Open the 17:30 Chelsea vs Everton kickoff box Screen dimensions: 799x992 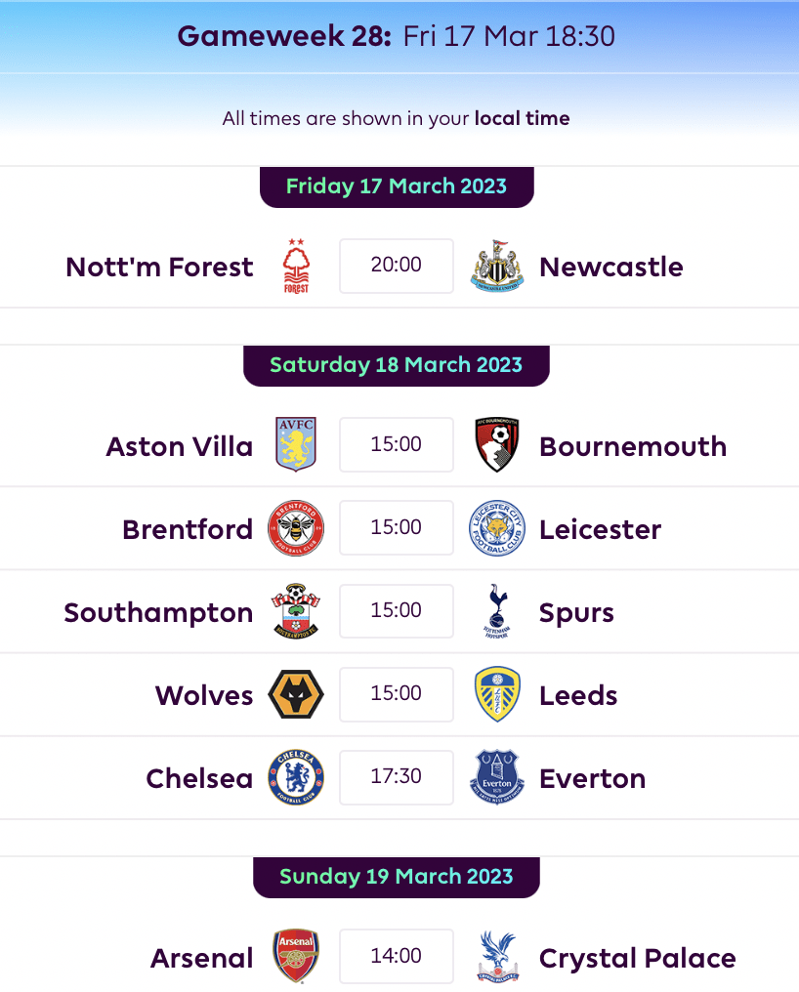coord(397,777)
